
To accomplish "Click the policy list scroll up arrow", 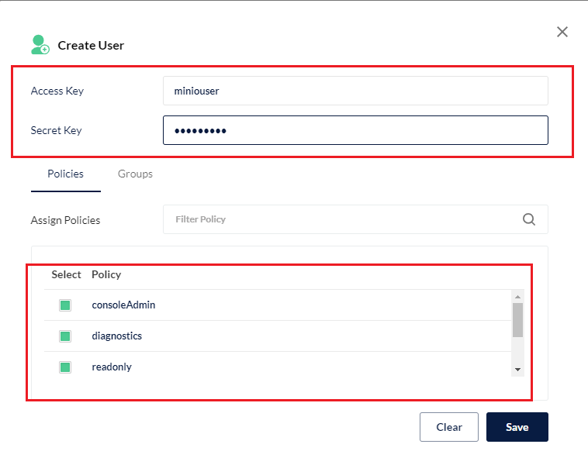I will pyautogui.click(x=517, y=296).
